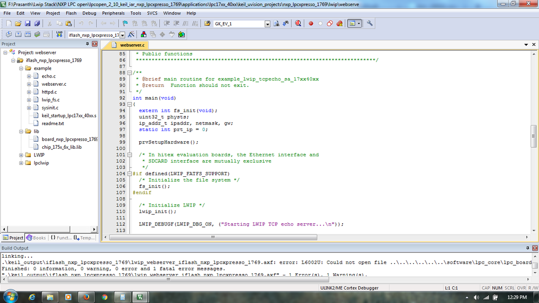539x303 pixels.
Task: Download to flash with the LOAD icon
Action: point(59,35)
